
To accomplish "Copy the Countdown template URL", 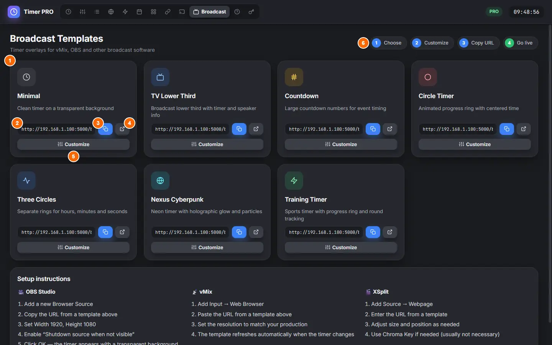I will (x=373, y=129).
